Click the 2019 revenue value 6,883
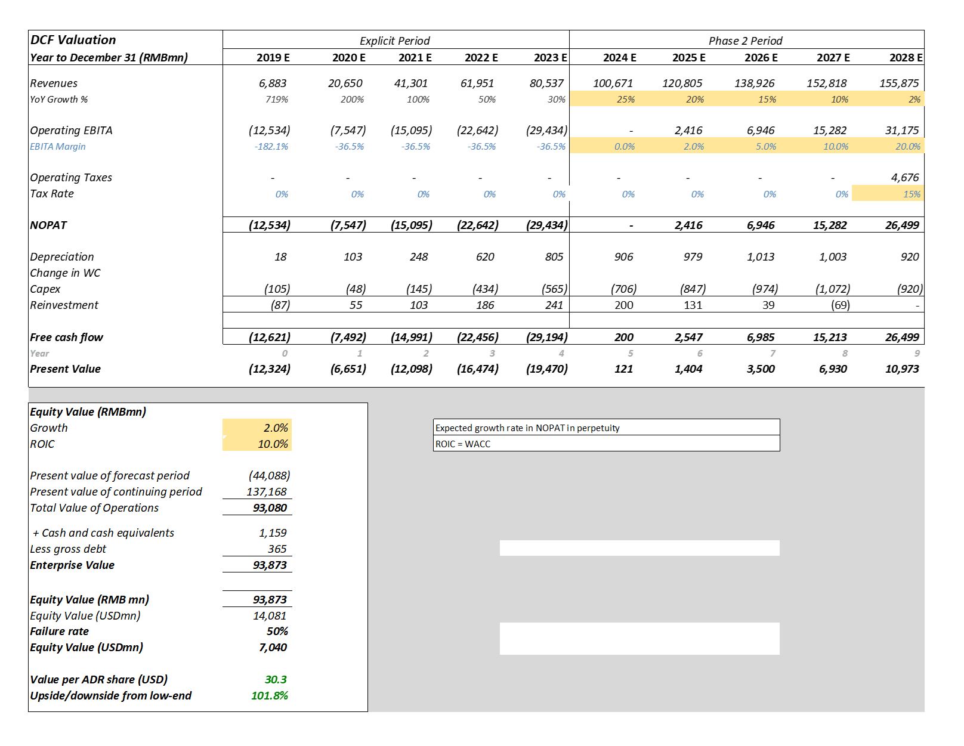The width and height of the screenshot is (964, 746). pos(273,83)
